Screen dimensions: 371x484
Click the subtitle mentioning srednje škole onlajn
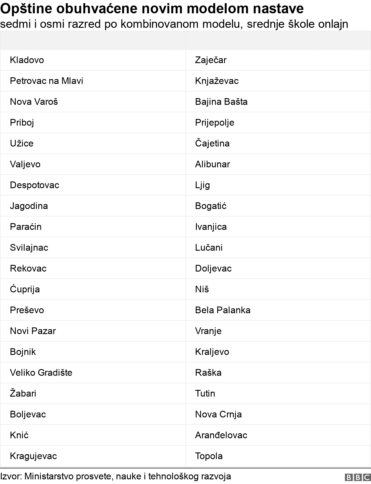174,24
